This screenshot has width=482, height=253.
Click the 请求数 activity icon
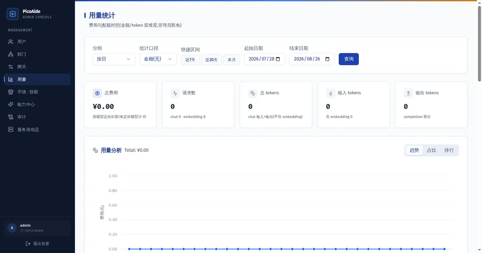(x=175, y=93)
